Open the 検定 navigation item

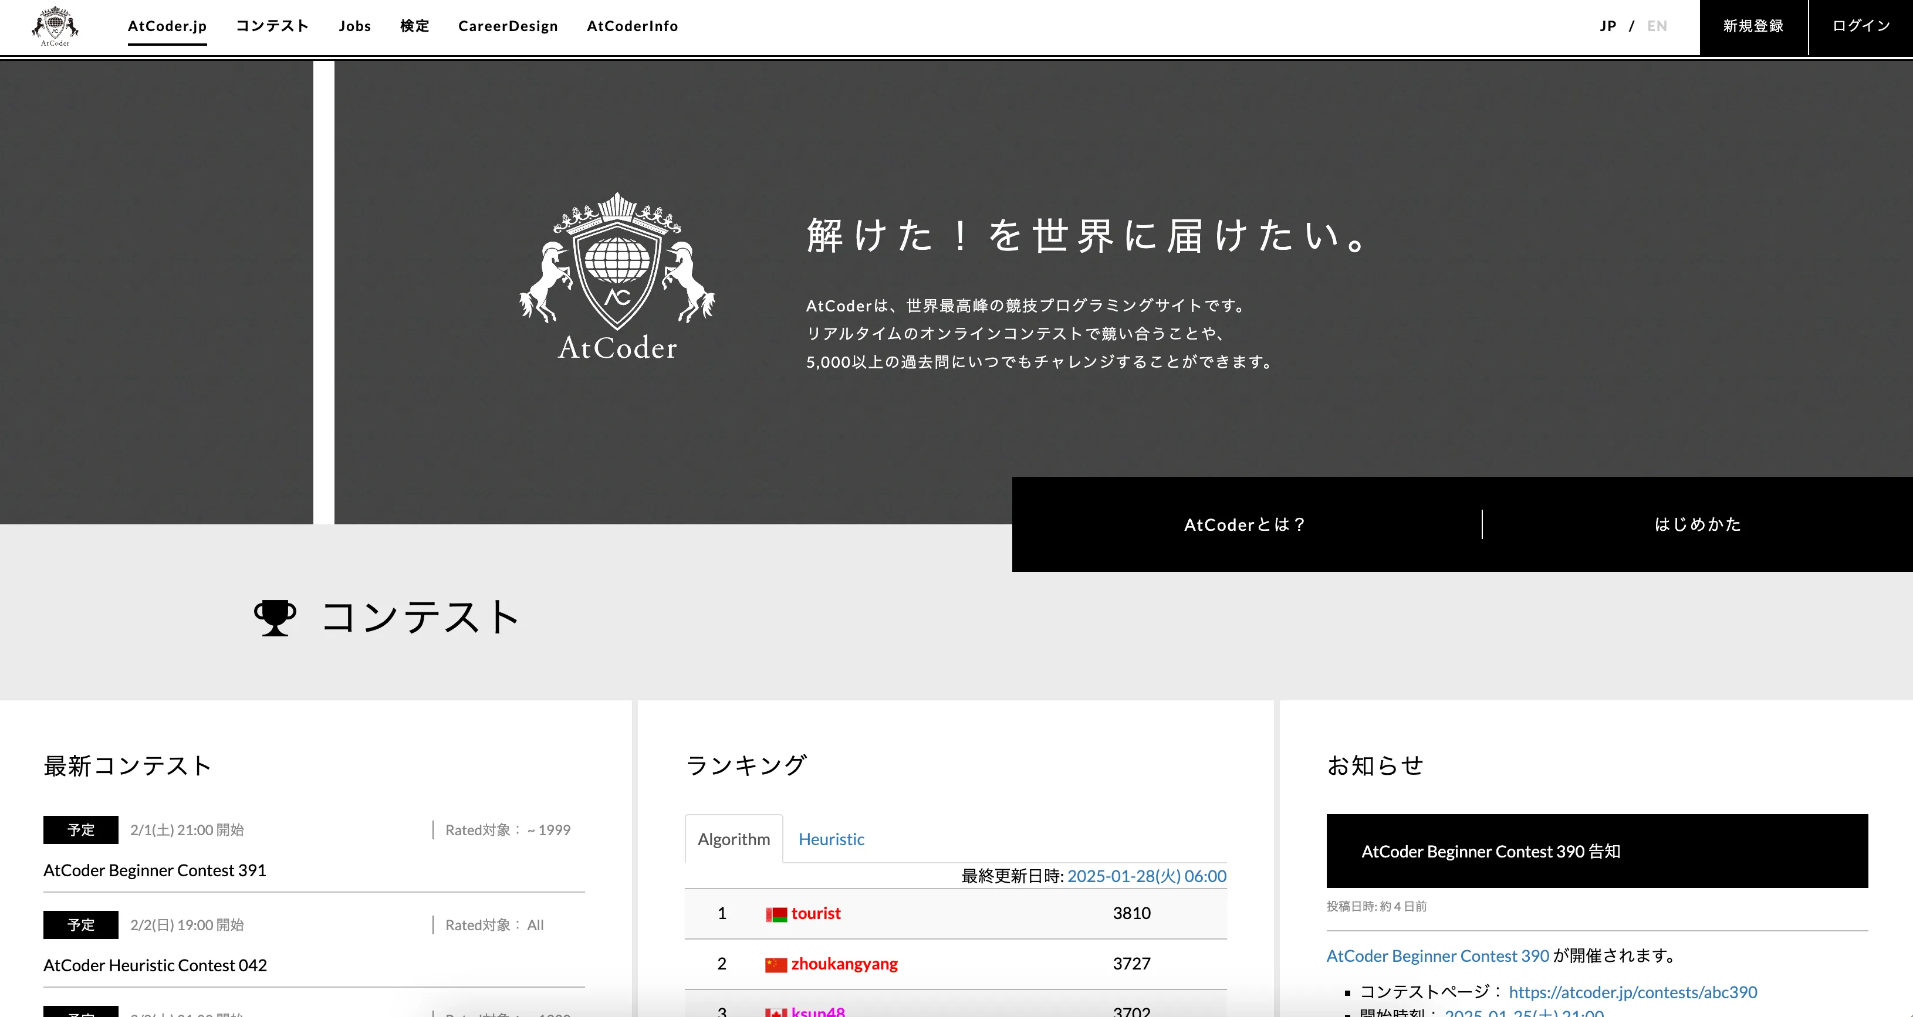(414, 26)
